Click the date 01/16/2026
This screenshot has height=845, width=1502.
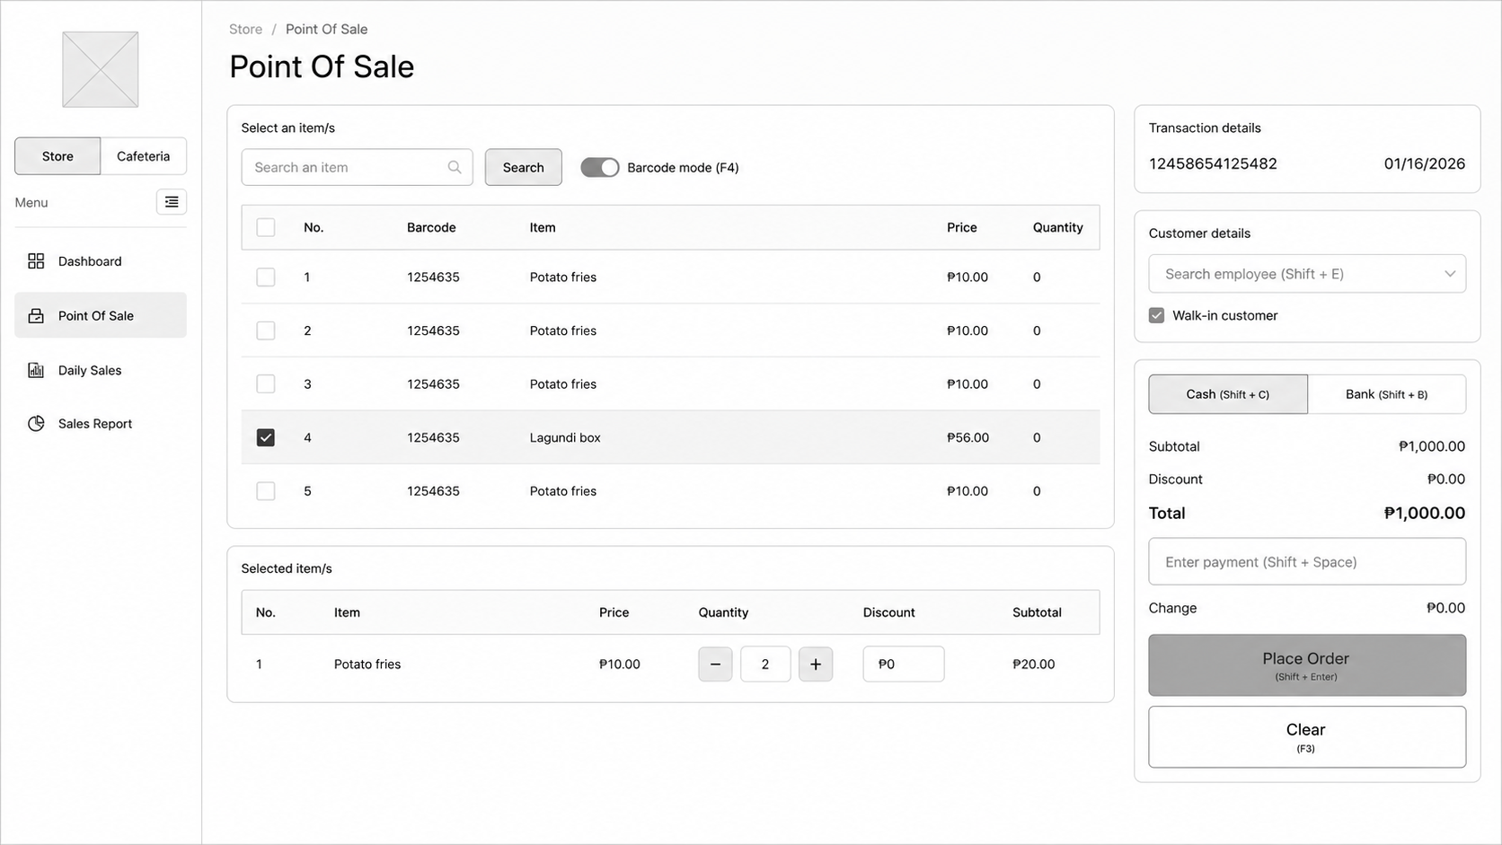point(1425,163)
